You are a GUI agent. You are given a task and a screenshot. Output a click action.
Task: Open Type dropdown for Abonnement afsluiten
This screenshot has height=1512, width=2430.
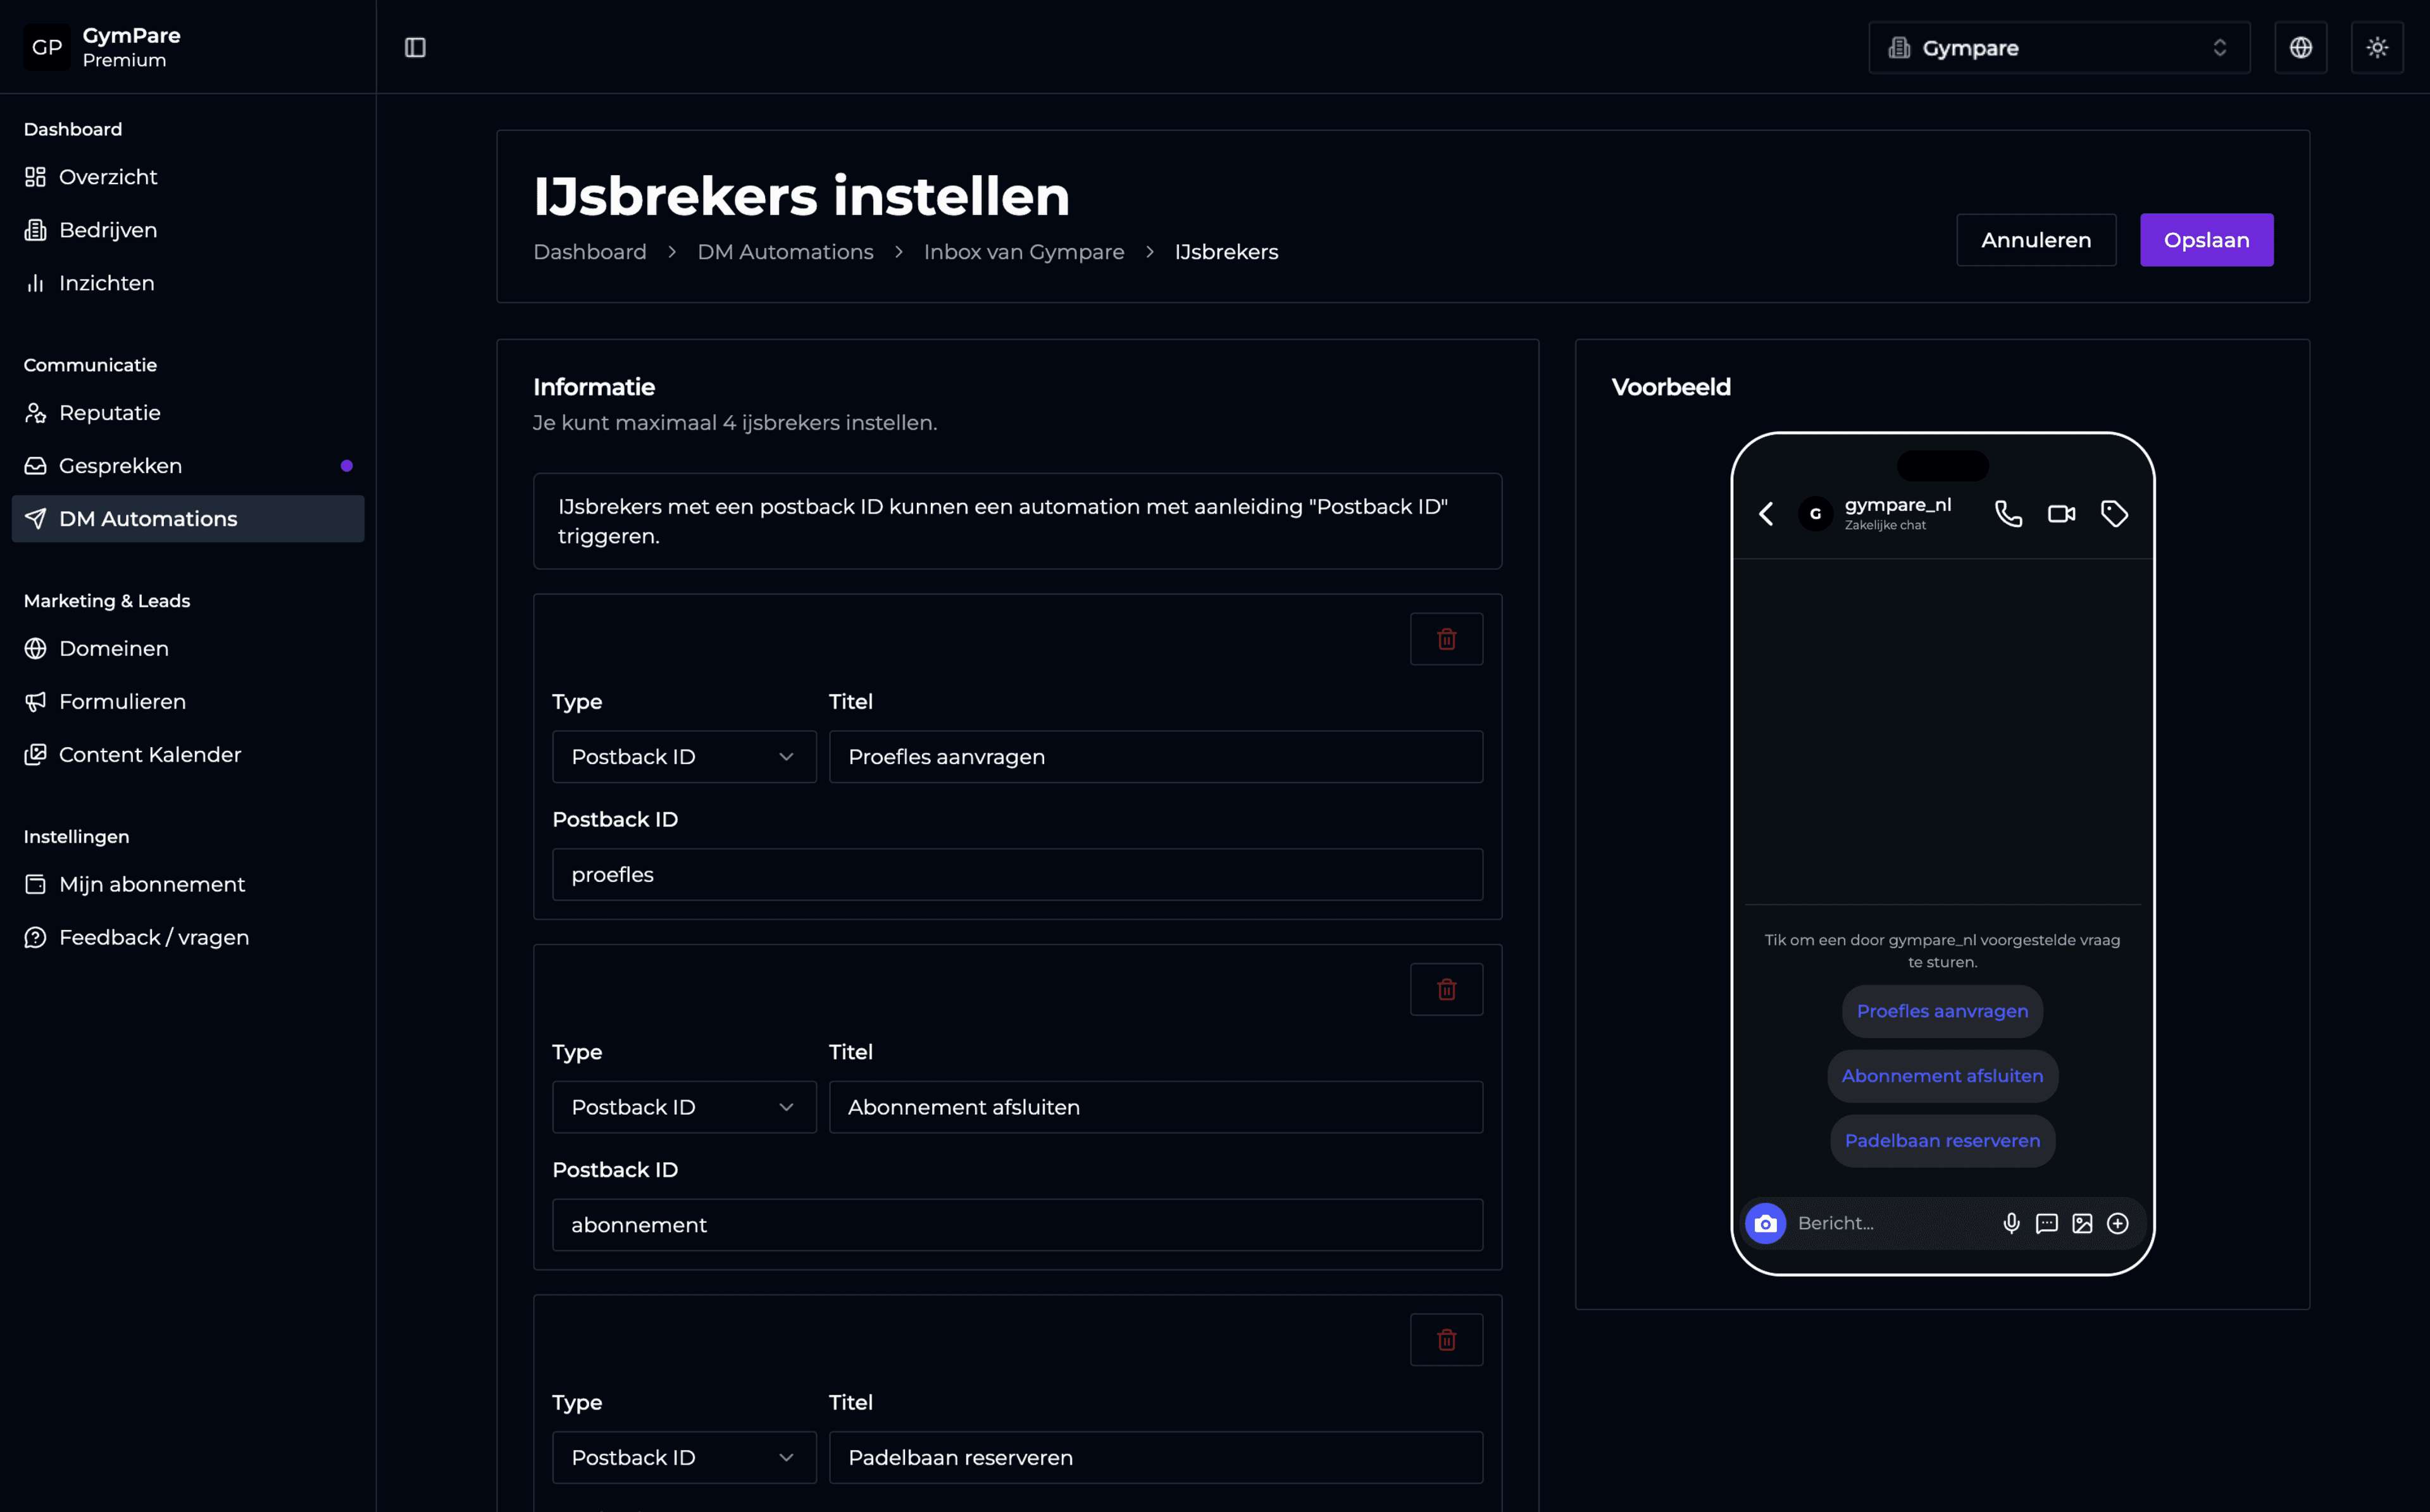(x=684, y=1107)
